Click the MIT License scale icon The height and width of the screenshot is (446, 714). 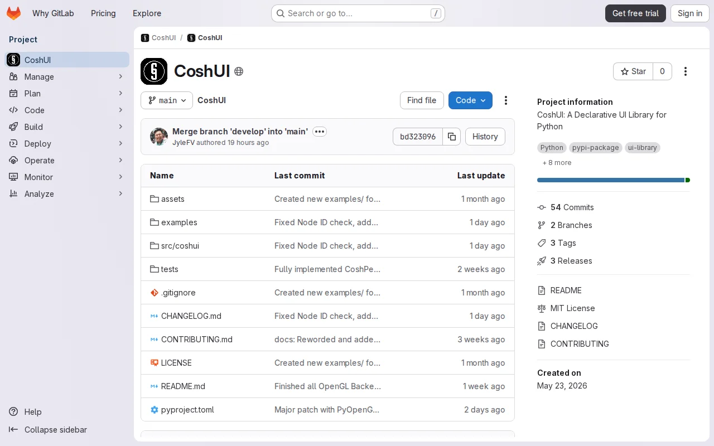point(542,308)
